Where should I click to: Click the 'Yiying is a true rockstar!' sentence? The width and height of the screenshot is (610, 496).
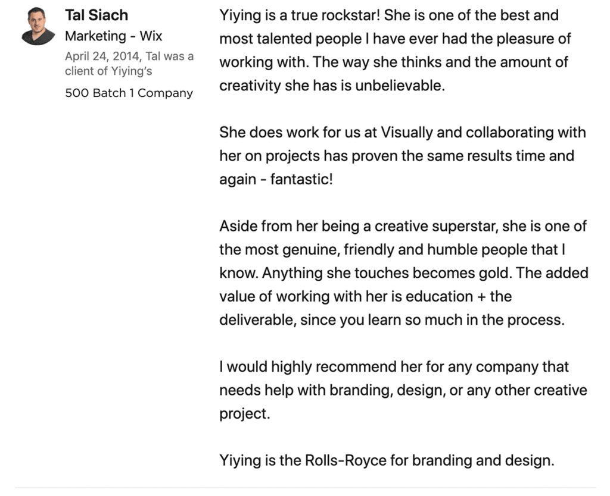[x=300, y=15]
